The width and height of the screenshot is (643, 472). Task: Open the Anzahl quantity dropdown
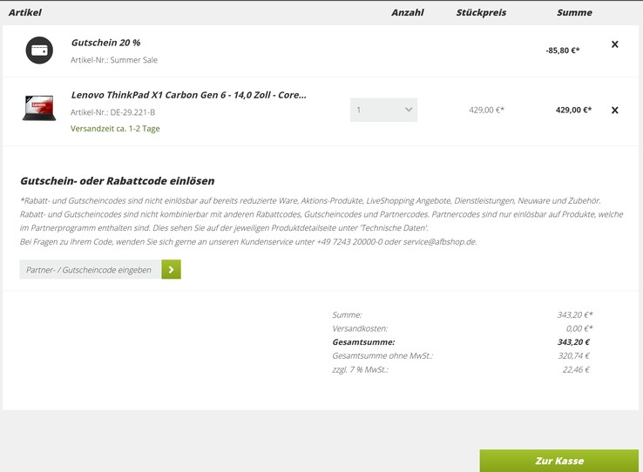click(383, 110)
